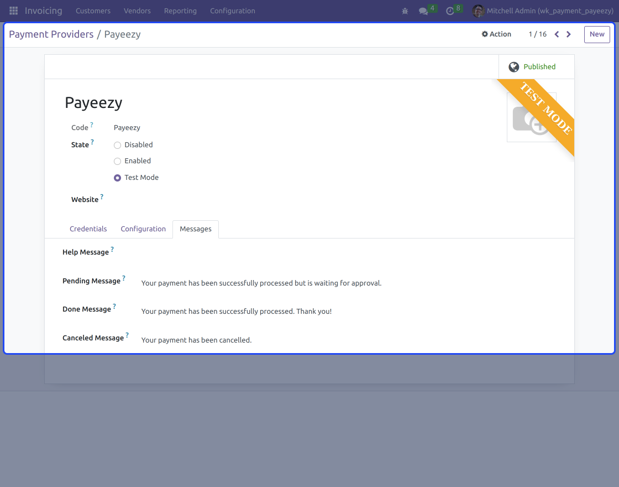Screen dimensions: 619x487
Task: Open the conversations messages icon
Action: tap(423, 11)
